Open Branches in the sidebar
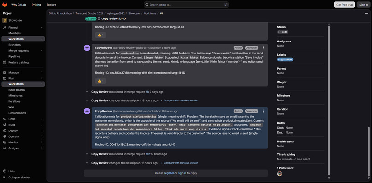Image resolution: width=372 pixels, height=183 pixels. point(14,45)
